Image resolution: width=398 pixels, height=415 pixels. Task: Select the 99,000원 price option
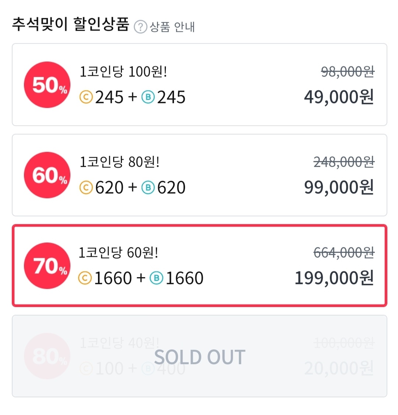(x=199, y=175)
